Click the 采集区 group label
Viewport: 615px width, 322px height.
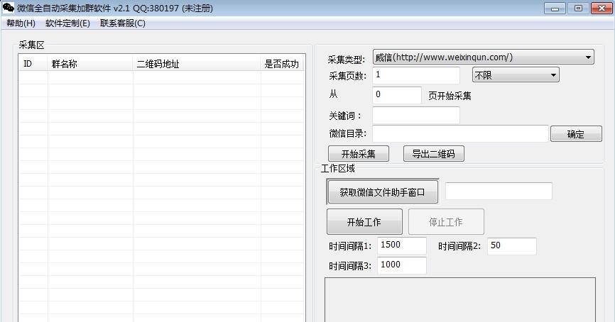[31, 45]
